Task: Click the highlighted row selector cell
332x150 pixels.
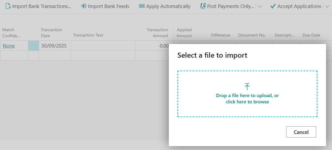Action: [x=33, y=46]
